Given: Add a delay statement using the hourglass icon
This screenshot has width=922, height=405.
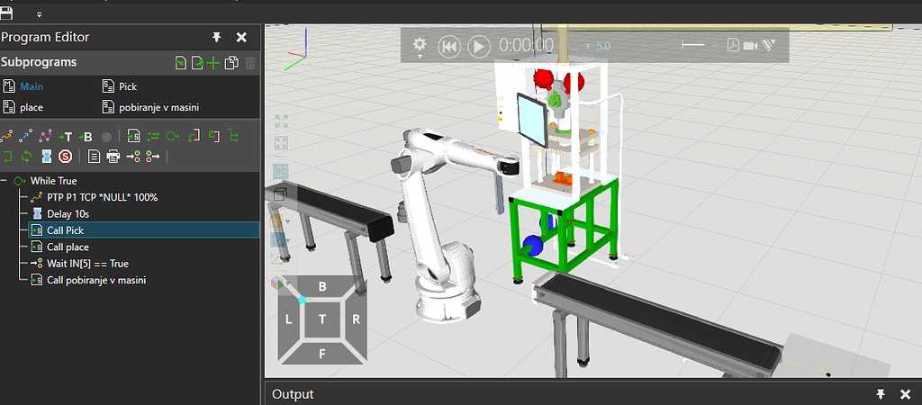Looking at the screenshot, I should pyautogui.click(x=46, y=157).
